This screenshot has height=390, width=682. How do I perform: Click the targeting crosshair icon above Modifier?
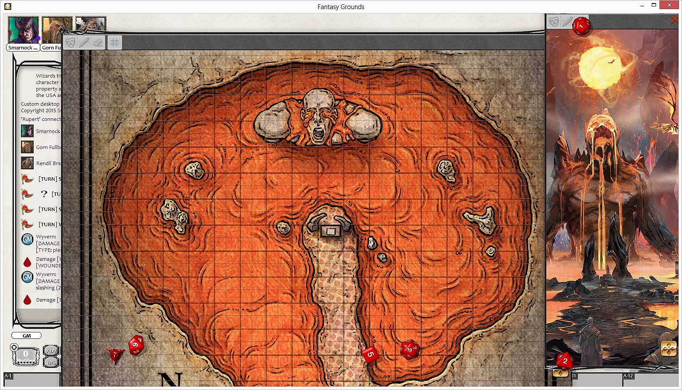click(x=14, y=347)
